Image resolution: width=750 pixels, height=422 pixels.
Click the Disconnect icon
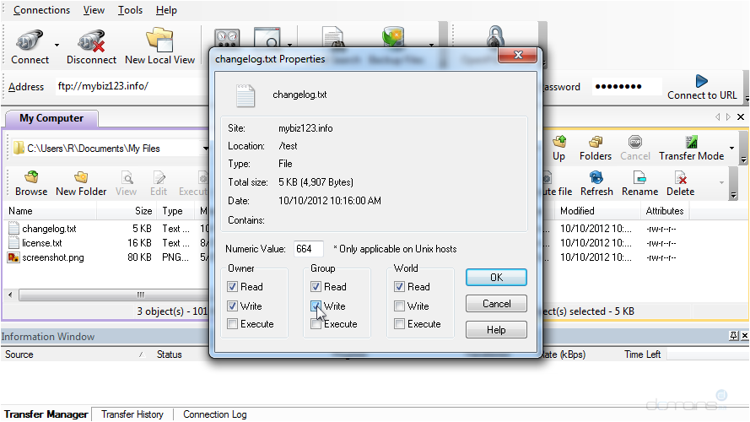point(91,42)
